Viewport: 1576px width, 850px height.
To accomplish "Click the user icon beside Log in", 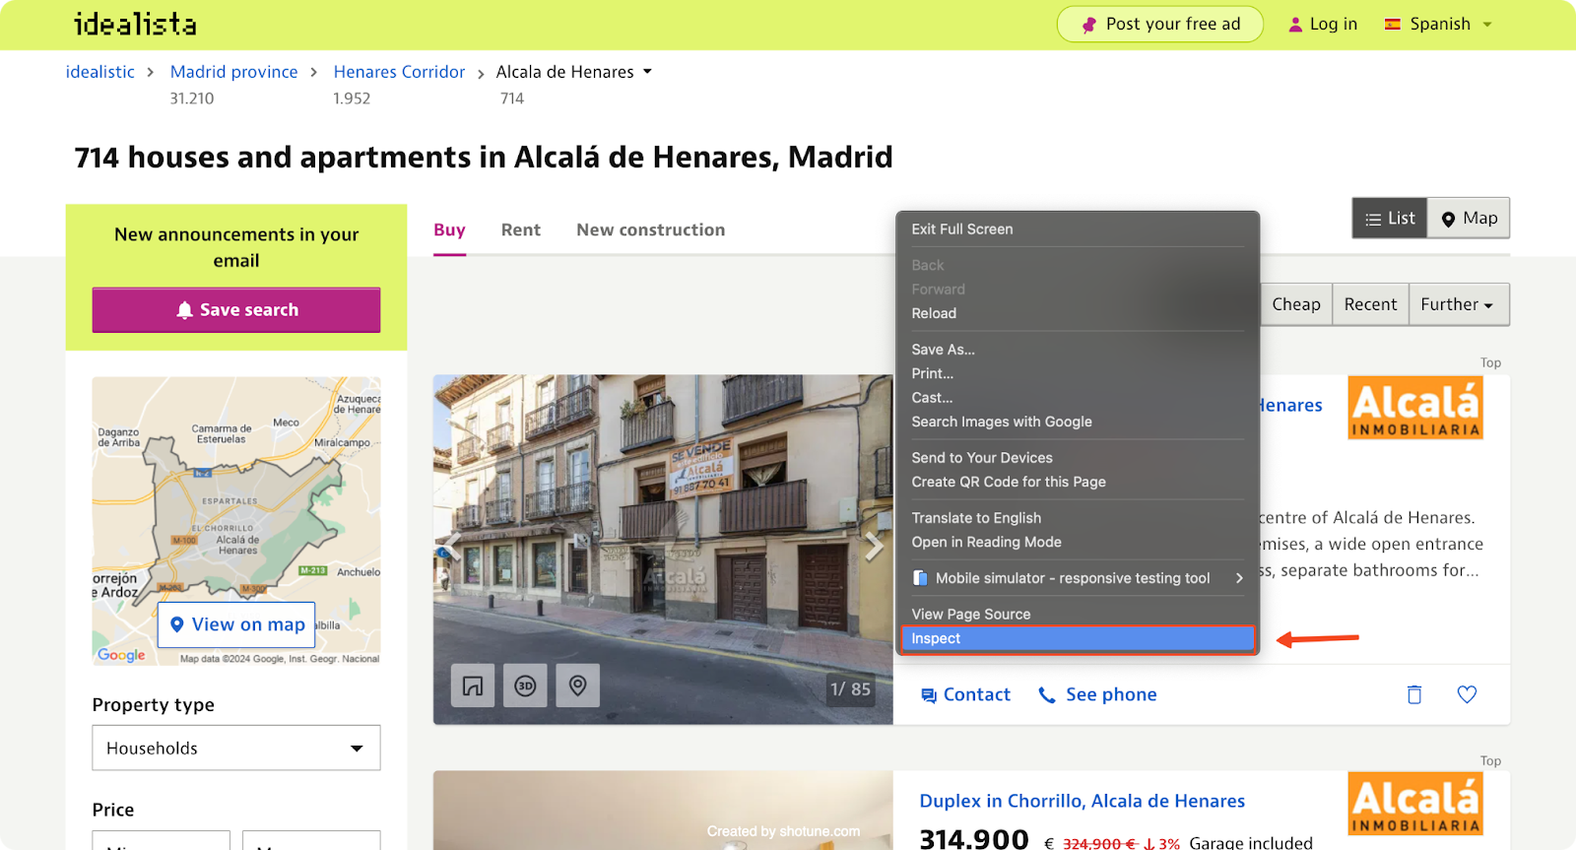I will click(x=1295, y=25).
